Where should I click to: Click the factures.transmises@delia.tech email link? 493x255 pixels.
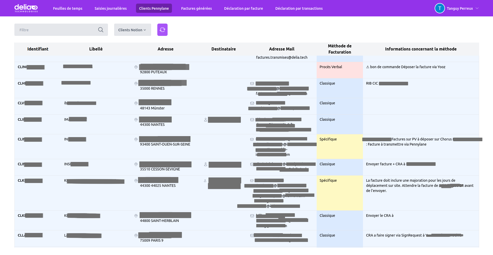click(282, 57)
